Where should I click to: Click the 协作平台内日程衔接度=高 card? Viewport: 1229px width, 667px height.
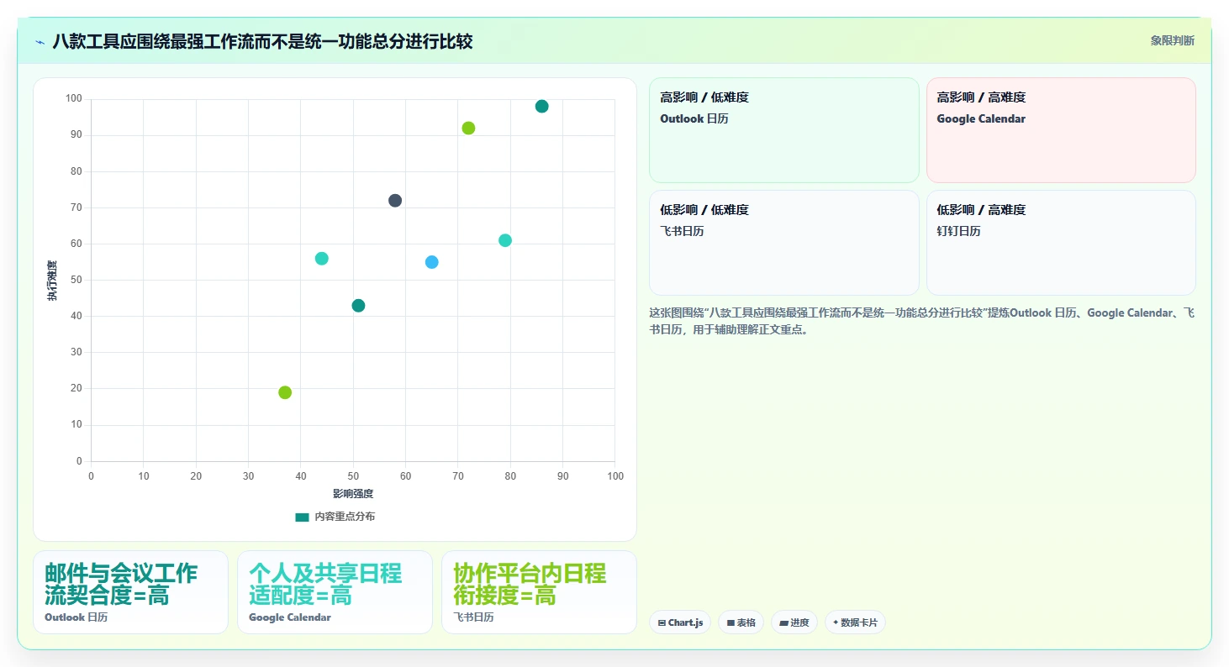coord(539,592)
